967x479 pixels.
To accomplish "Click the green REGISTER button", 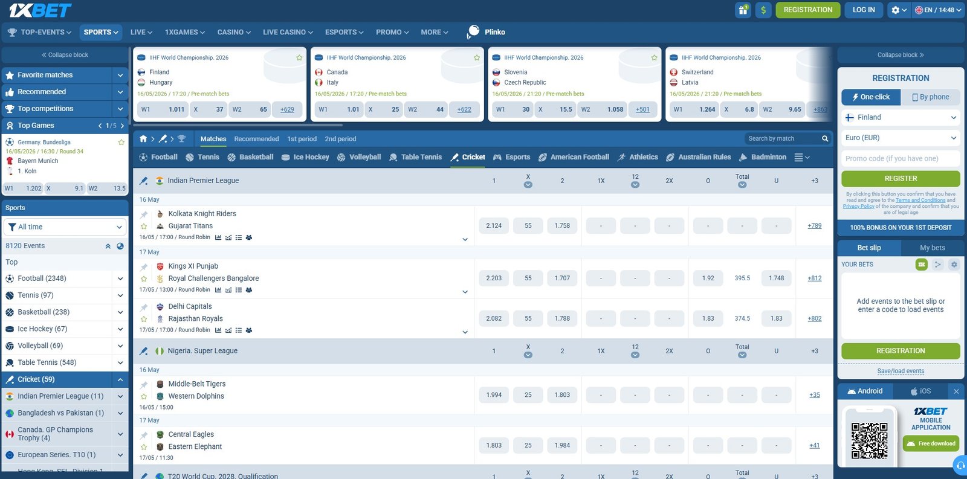I will (901, 179).
